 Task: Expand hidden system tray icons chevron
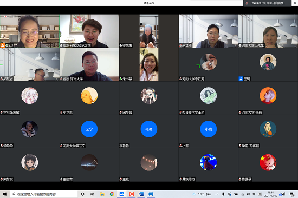pos(217,194)
